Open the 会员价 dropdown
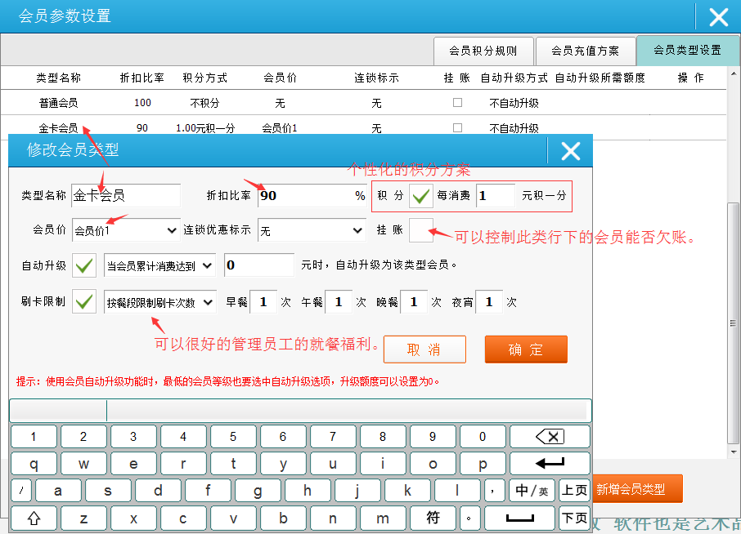 point(126,231)
